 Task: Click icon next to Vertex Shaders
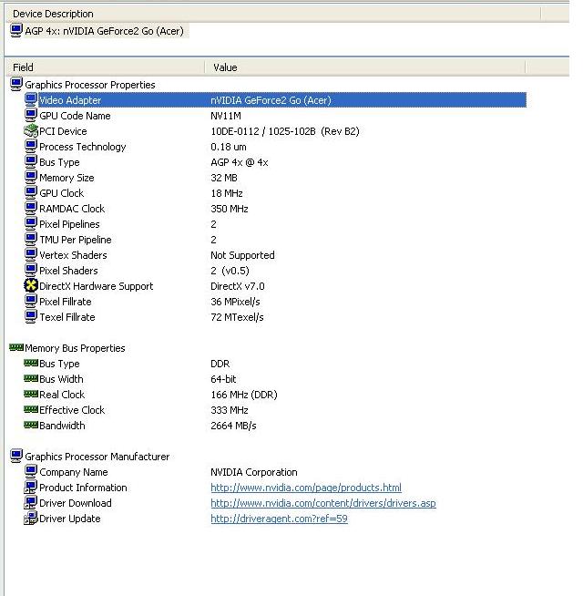31,254
